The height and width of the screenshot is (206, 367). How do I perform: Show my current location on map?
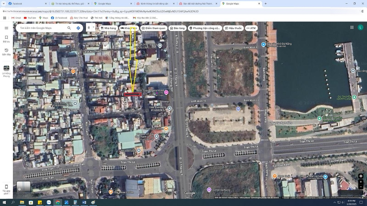[361, 176]
